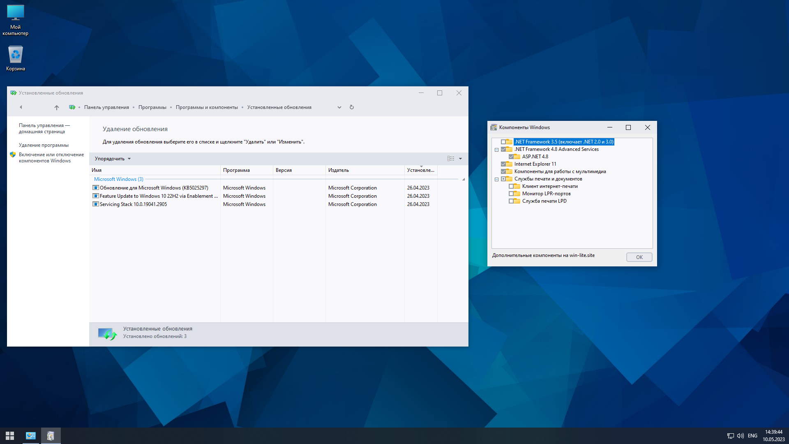Open the address bar history dropdown arrow
This screenshot has width=789, height=444.
(339, 107)
